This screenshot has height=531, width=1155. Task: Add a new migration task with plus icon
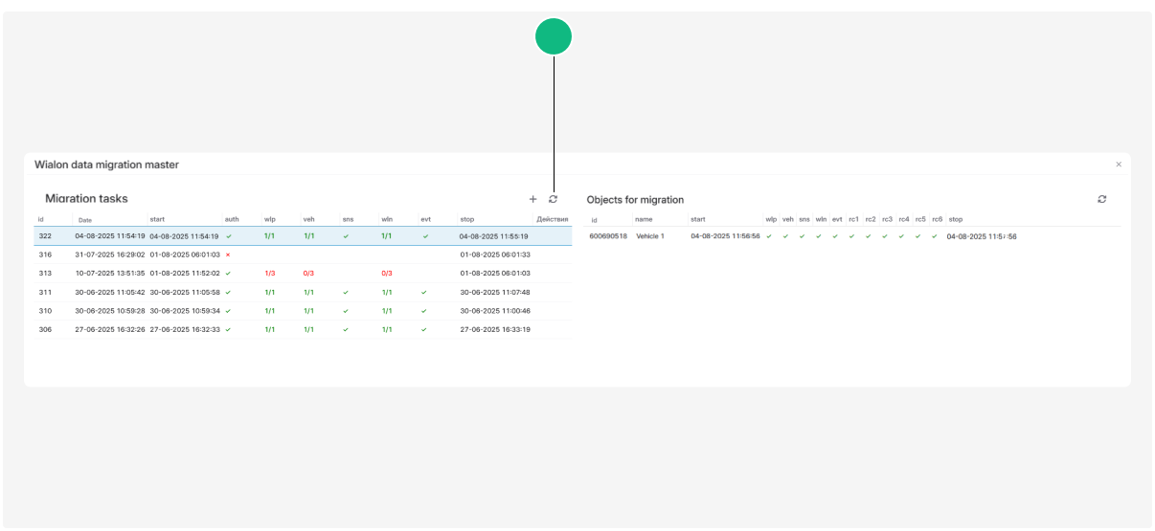[x=533, y=199]
